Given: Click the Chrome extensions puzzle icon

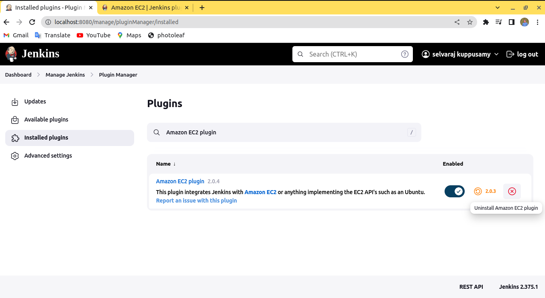Looking at the screenshot, I should (486, 22).
